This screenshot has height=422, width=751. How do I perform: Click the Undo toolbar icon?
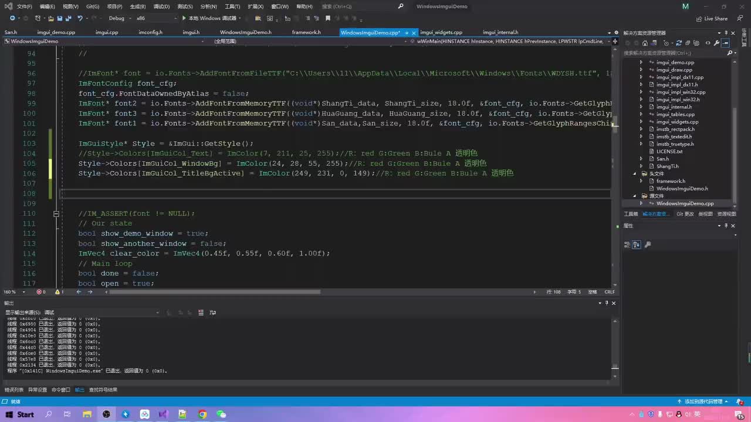(x=80, y=18)
